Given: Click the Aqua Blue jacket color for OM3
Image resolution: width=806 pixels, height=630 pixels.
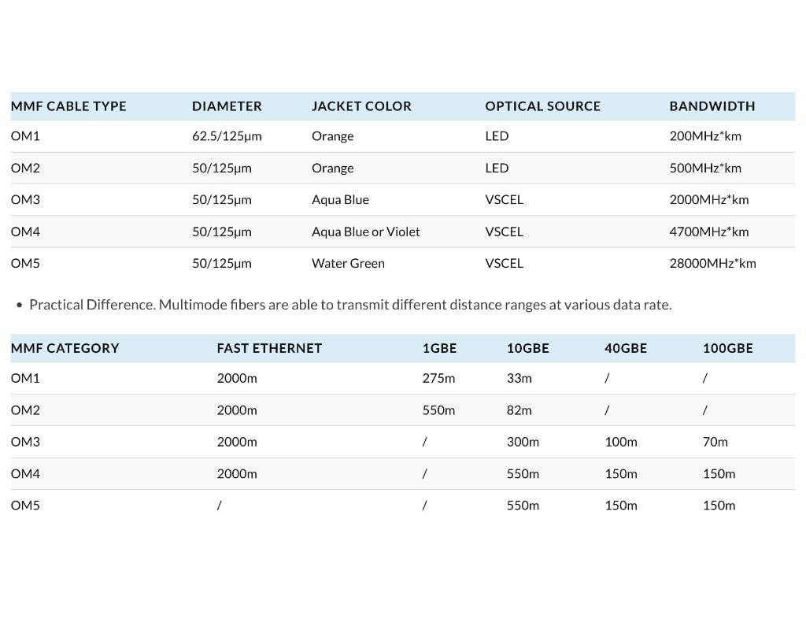Looking at the screenshot, I should (340, 200).
